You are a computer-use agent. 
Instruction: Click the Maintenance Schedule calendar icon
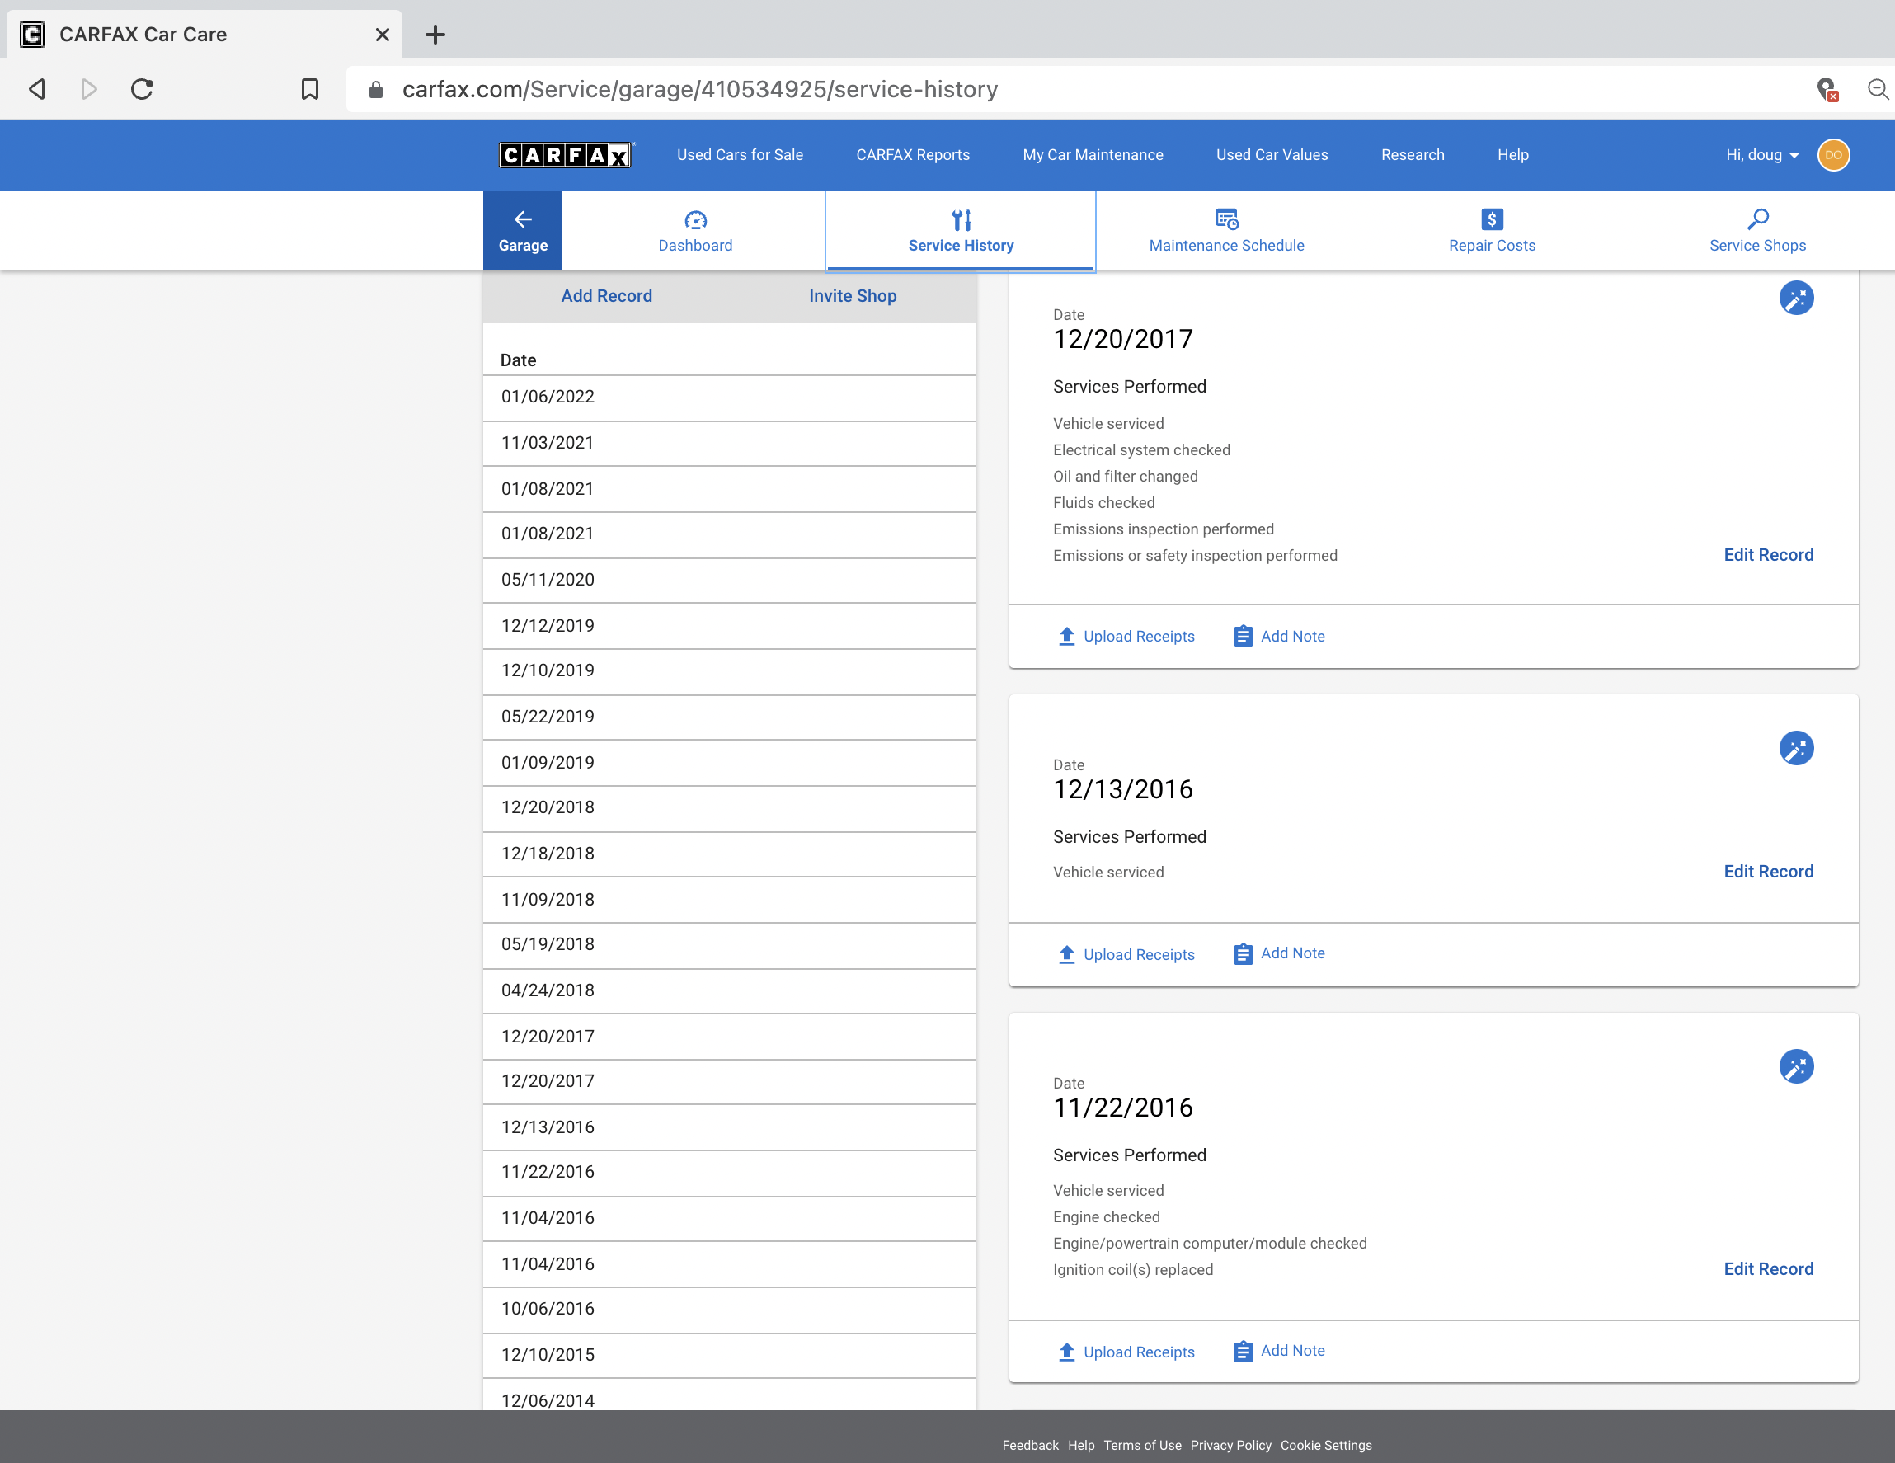1226,219
